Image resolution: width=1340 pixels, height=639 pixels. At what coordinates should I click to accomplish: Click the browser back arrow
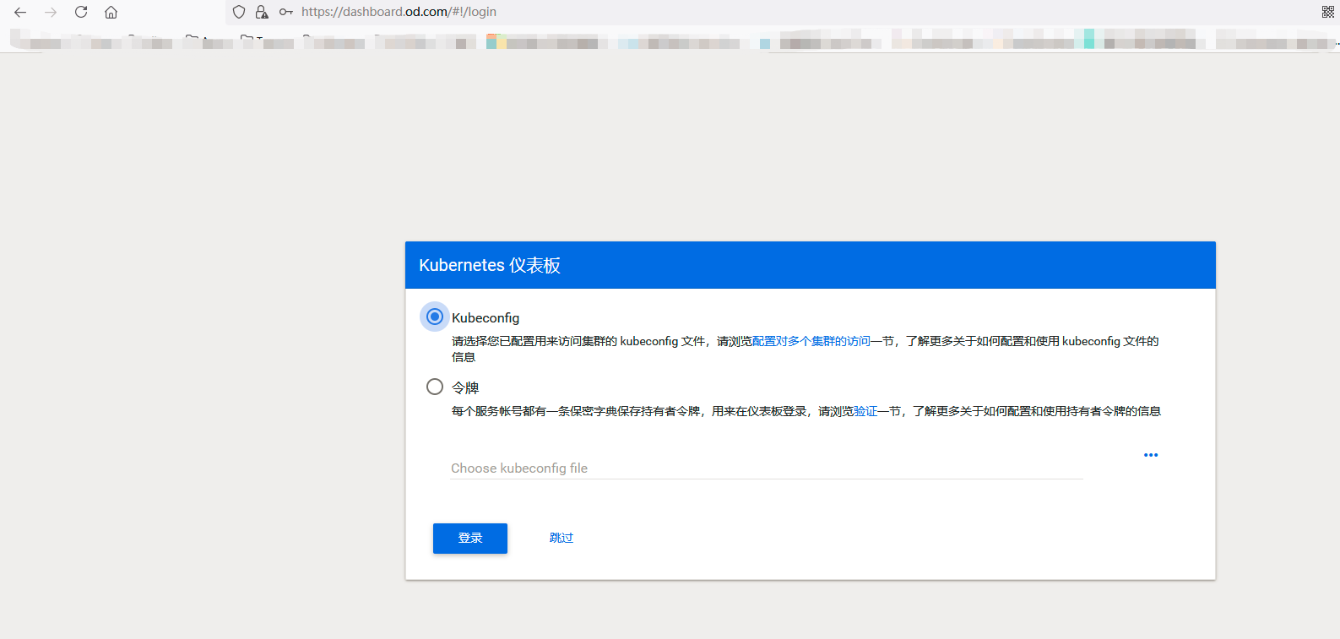[20, 12]
